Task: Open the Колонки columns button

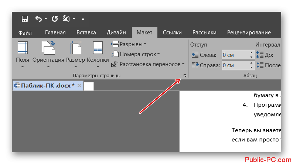Action: pyautogui.click(x=98, y=54)
